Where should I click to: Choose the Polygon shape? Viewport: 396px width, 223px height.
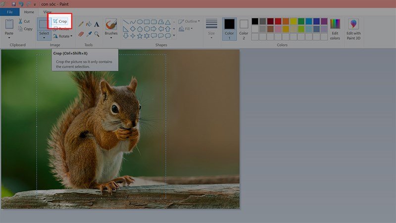[161, 22]
